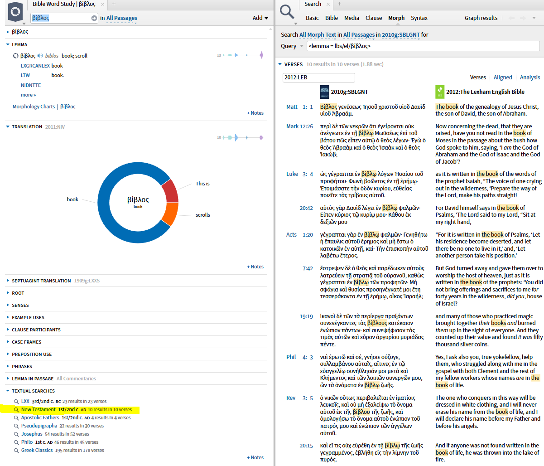The height and width of the screenshot is (466, 544).
Task: Open the Matt 1:1 verse reference
Action: click(299, 107)
